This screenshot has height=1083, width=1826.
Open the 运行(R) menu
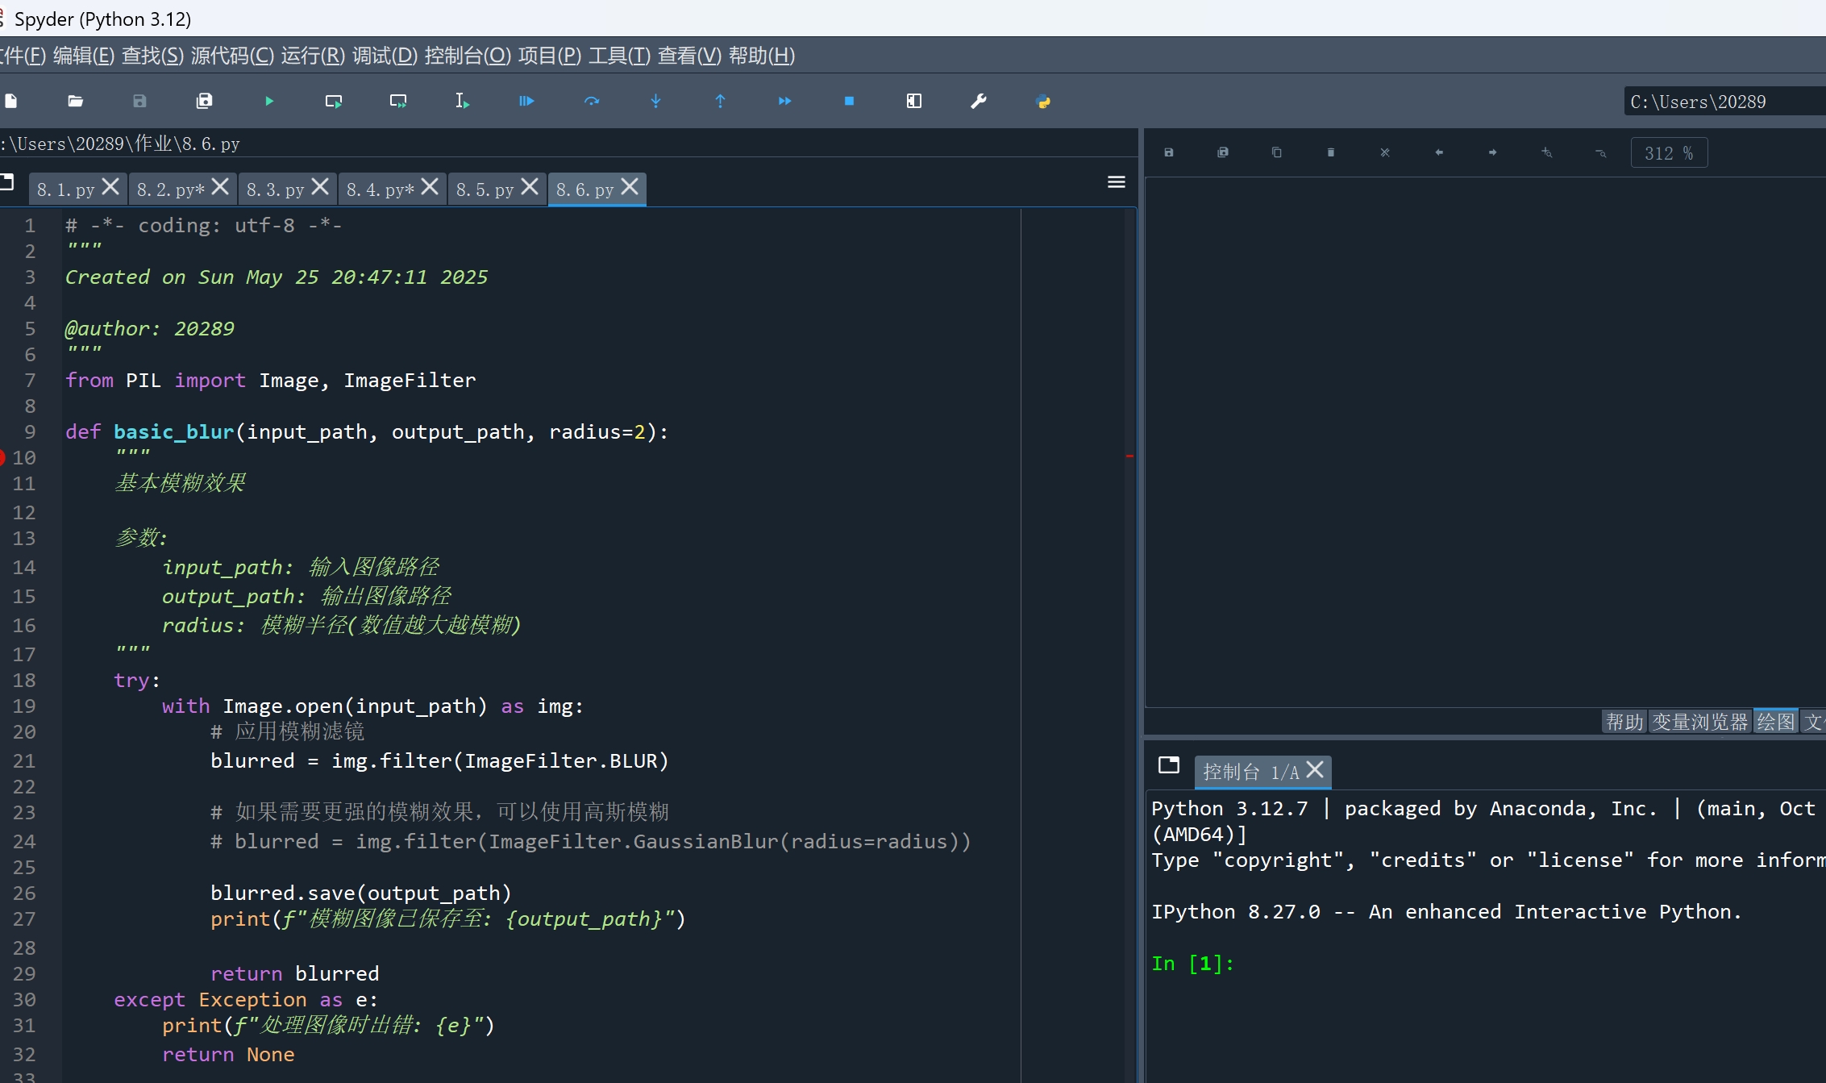pyautogui.click(x=312, y=56)
